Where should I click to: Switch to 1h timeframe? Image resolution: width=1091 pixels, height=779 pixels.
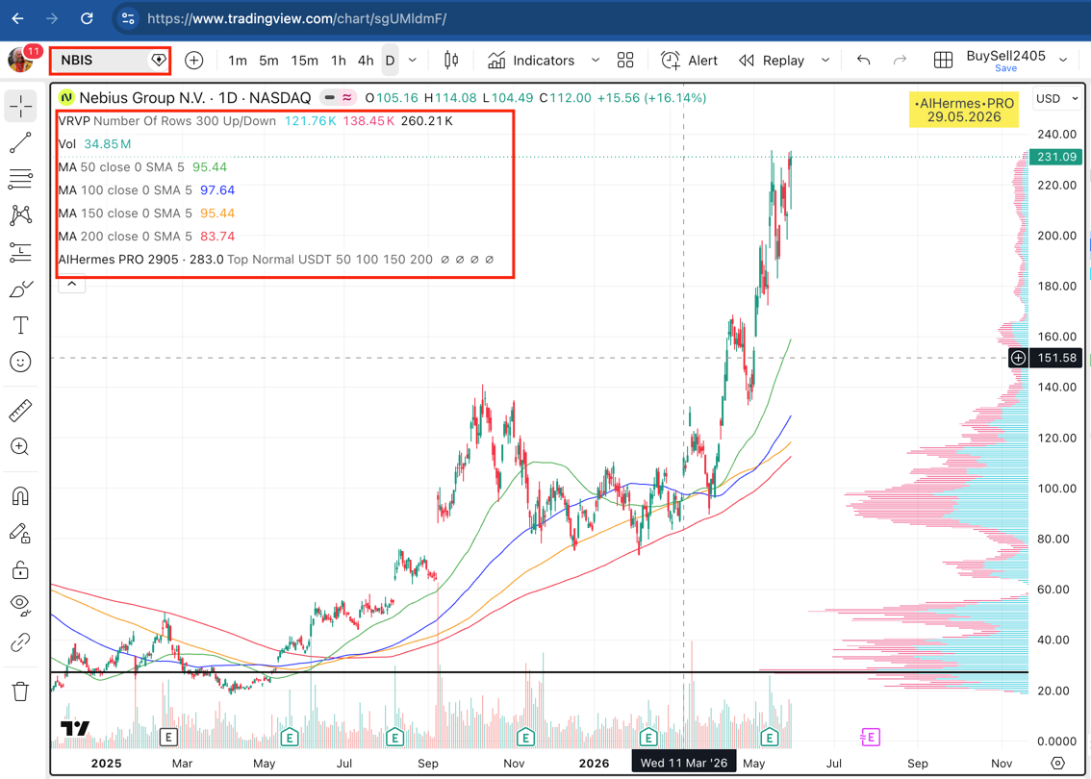tap(338, 61)
